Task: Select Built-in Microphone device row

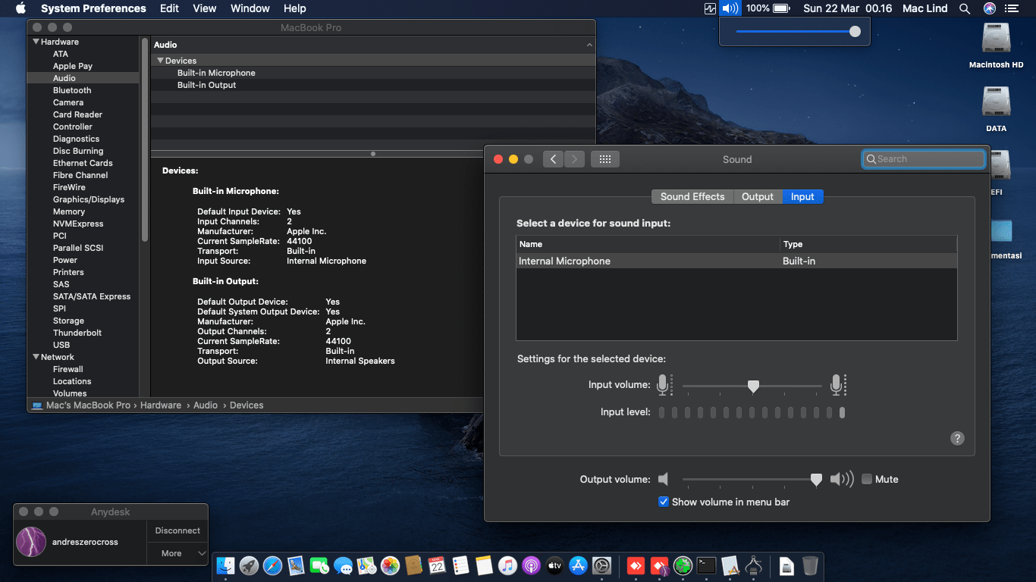Action: pyautogui.click(x=372, y=73)
